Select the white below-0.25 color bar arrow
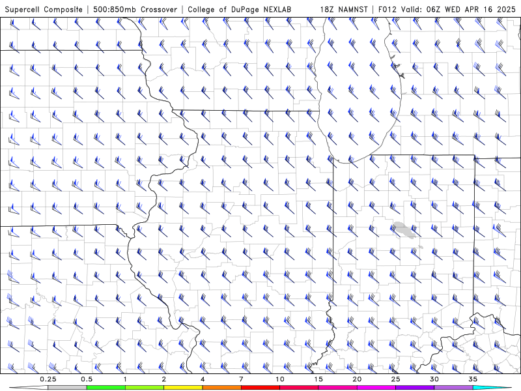Image resolution: width=521 pixels, height=391 pixels. point(29,388)
